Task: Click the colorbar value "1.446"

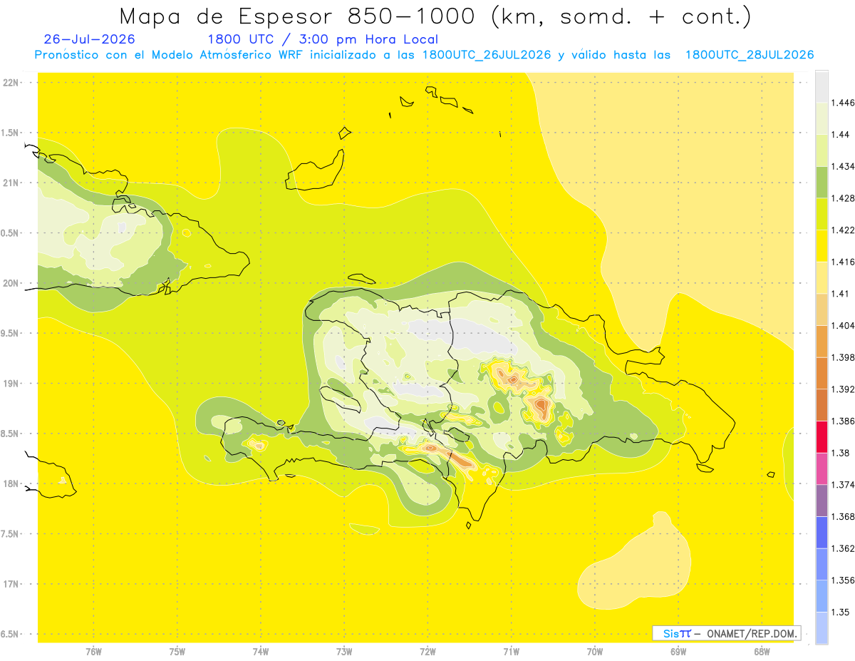Action: pyautogui.click(x=844, y=103)
